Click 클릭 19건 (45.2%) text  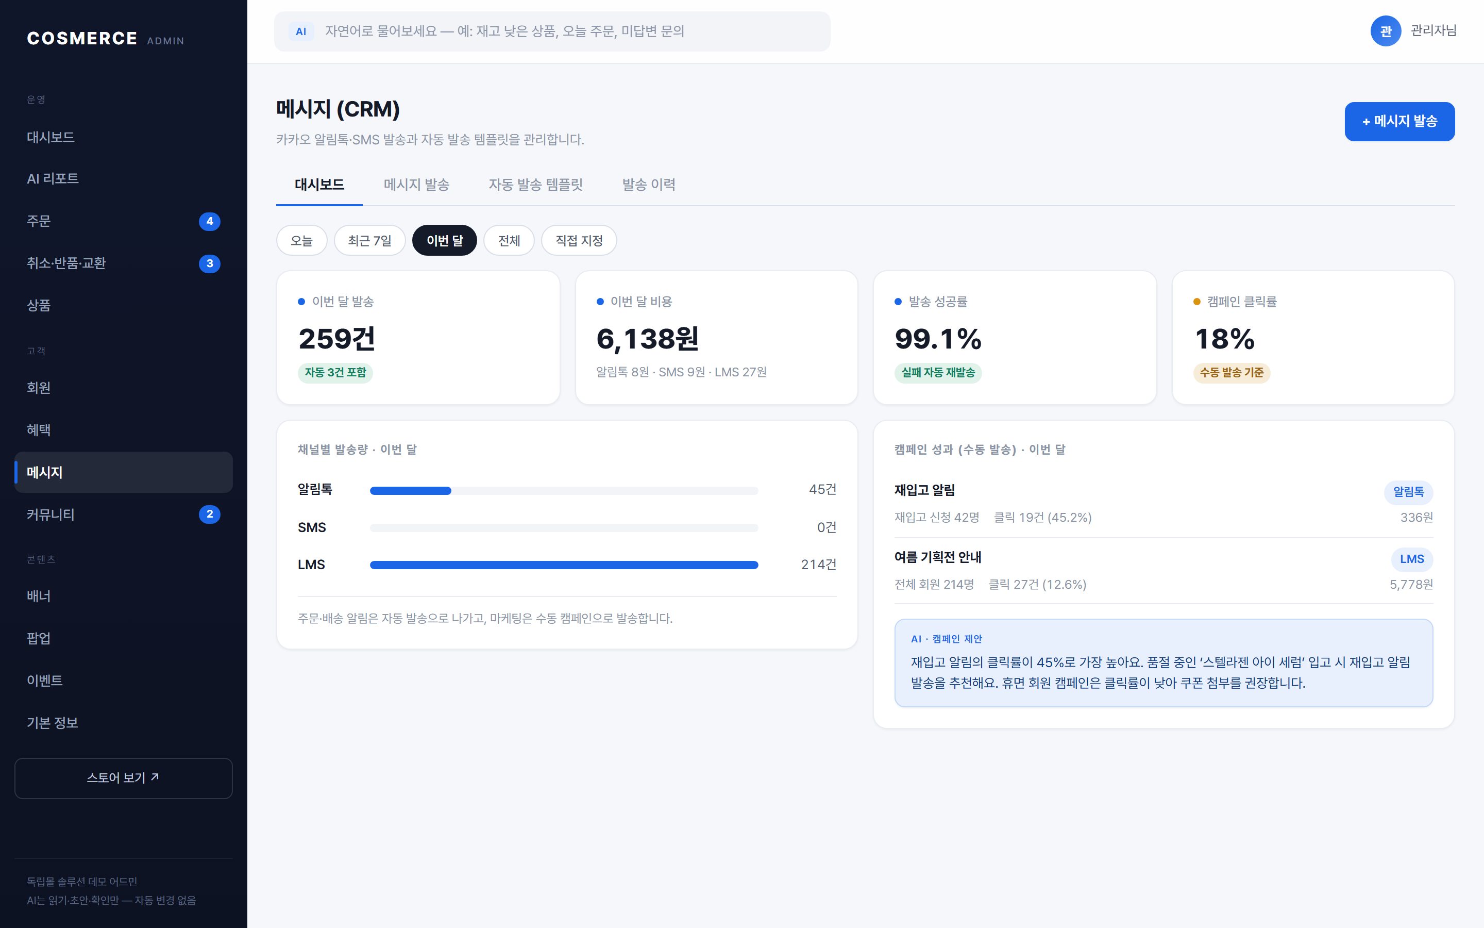point(1042,518)
